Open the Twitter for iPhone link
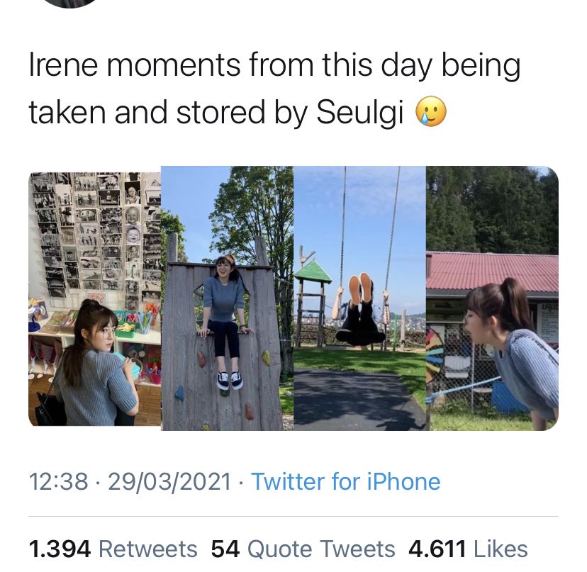Screen dimensions: 587x572 pyautogui.click(x=346, y=482)
